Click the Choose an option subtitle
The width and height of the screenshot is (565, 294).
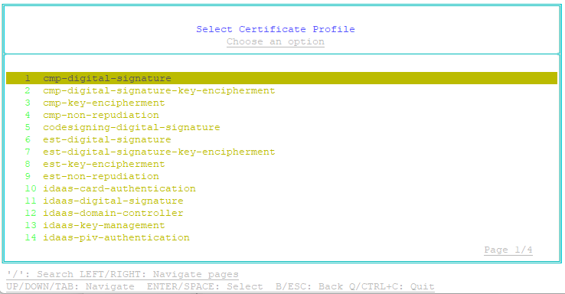pos(276,42)
